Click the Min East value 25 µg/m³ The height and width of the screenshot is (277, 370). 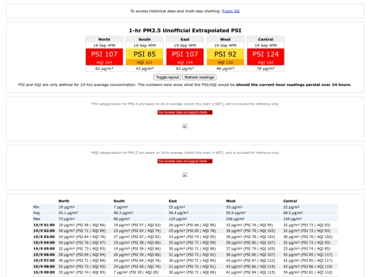pyautogui.click(x=177, y=207)
